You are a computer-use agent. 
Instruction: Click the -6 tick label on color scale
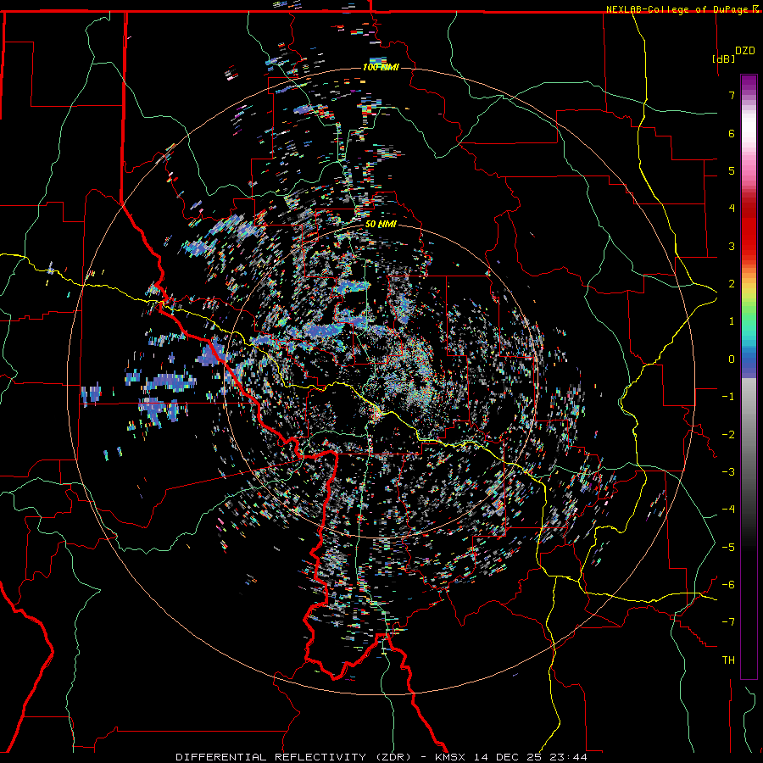pyautogui.click(x=728, y=584)
